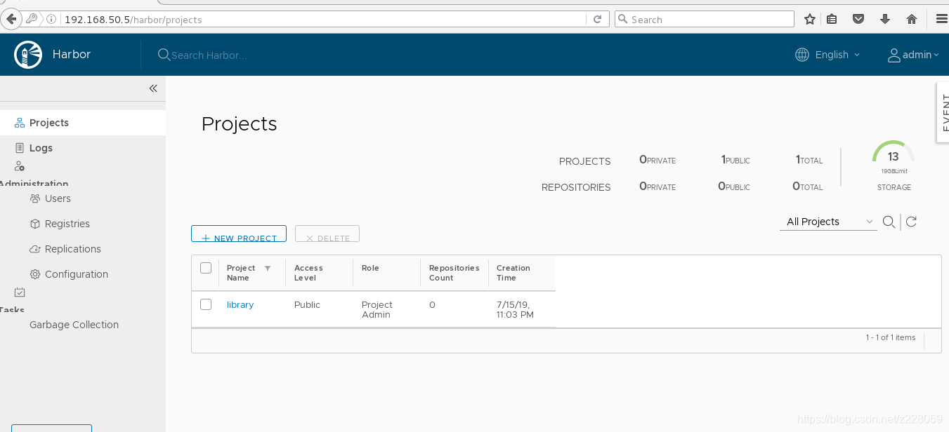Click the Role column header

(x=370, y=268)
